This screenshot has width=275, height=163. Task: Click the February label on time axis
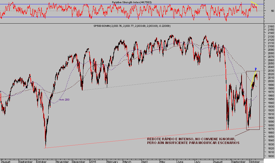113,162
